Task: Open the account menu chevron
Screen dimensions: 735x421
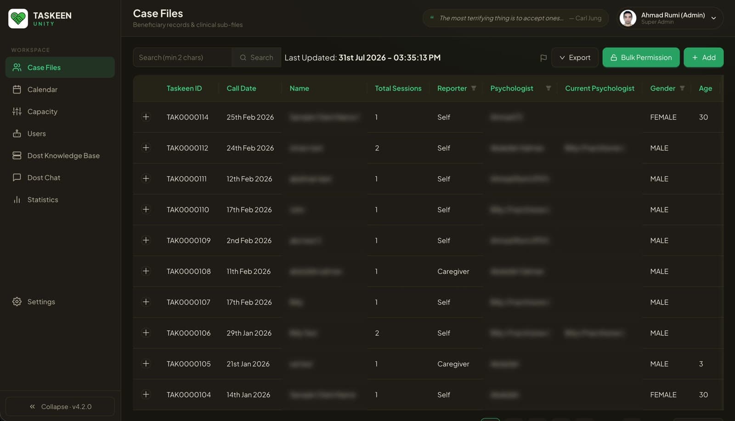Action: [714, 18]
